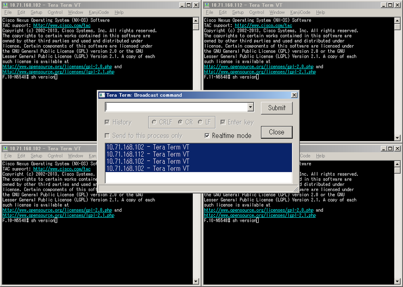Open Control menu in 10.71.168.112 window
Image resolution: width=403 pixels, height=287 pixels.
257,12
